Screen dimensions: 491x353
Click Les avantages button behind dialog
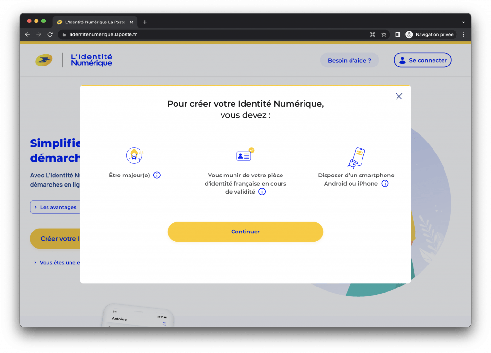click(55, 207)
